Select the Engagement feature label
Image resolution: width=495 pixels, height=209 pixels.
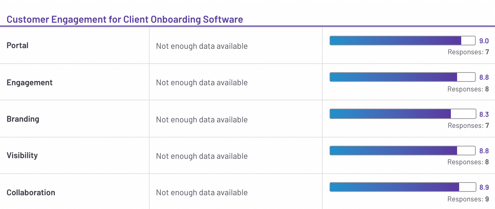[x=30, y=82]
